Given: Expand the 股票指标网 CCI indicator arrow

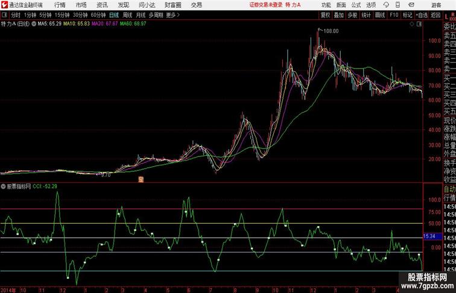Looking at the screenshot, I should point(3,187).
